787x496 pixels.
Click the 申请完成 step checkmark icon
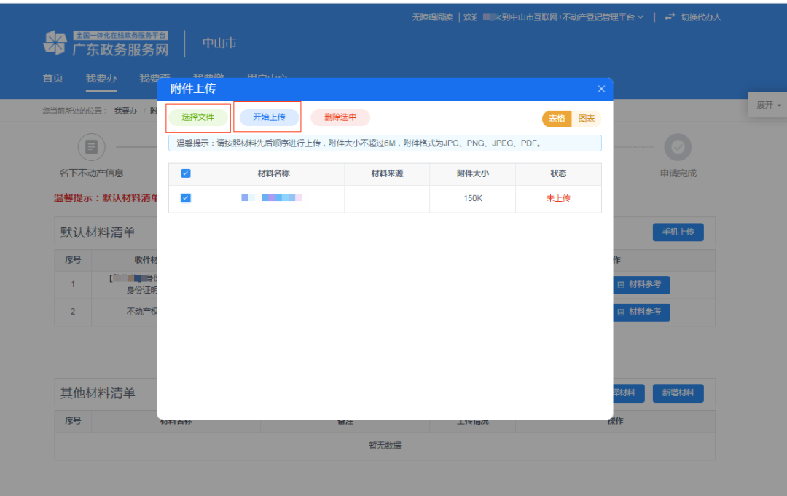678,147
